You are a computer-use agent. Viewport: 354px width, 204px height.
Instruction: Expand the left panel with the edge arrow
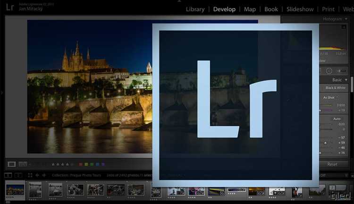point(2,93)
